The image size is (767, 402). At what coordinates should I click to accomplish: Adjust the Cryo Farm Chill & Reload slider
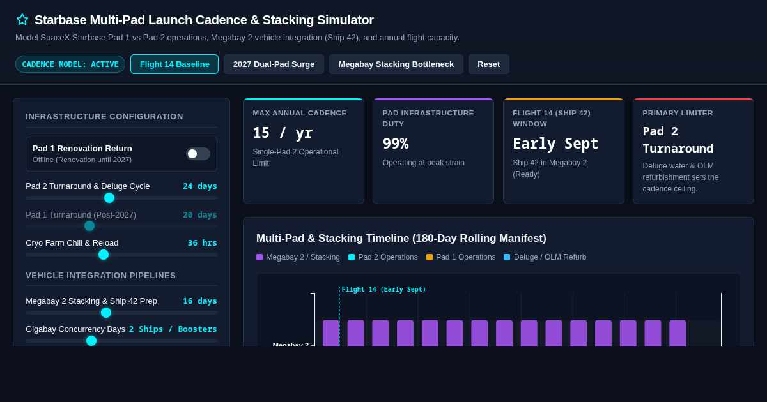point(121,255)
